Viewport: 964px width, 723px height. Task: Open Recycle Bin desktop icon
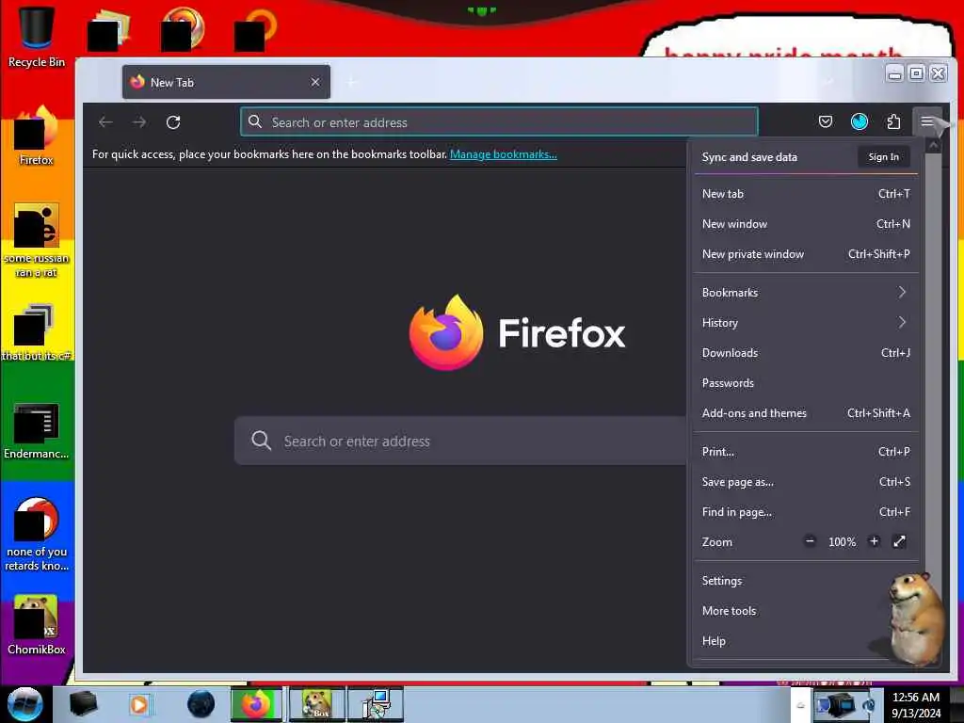click(x=37, y=37)
